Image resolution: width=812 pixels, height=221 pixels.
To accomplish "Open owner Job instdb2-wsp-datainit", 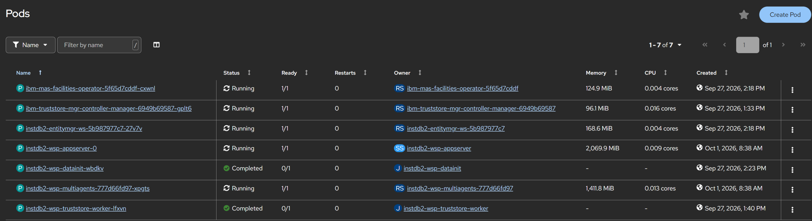I will pos(432,168).
